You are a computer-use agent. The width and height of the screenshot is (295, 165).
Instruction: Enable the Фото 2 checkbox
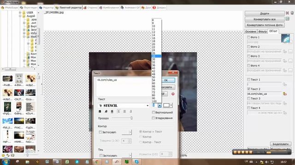[x=248, y=47]
